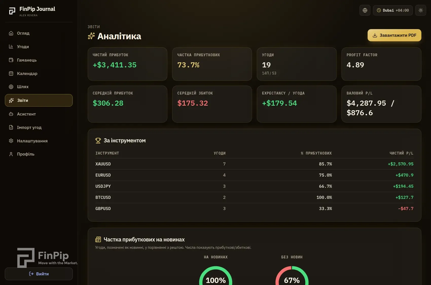Click the home icon beside Огляд

tap(11, 33)
